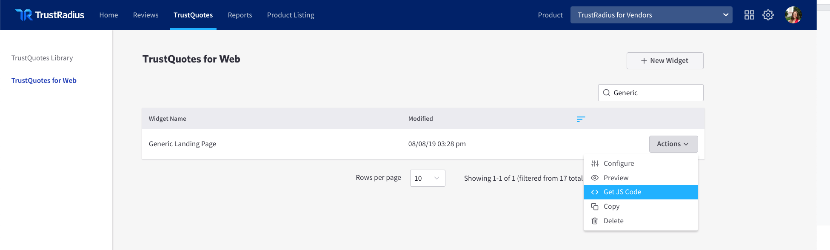Open the settings gear icon

click(x=768, y=15)
